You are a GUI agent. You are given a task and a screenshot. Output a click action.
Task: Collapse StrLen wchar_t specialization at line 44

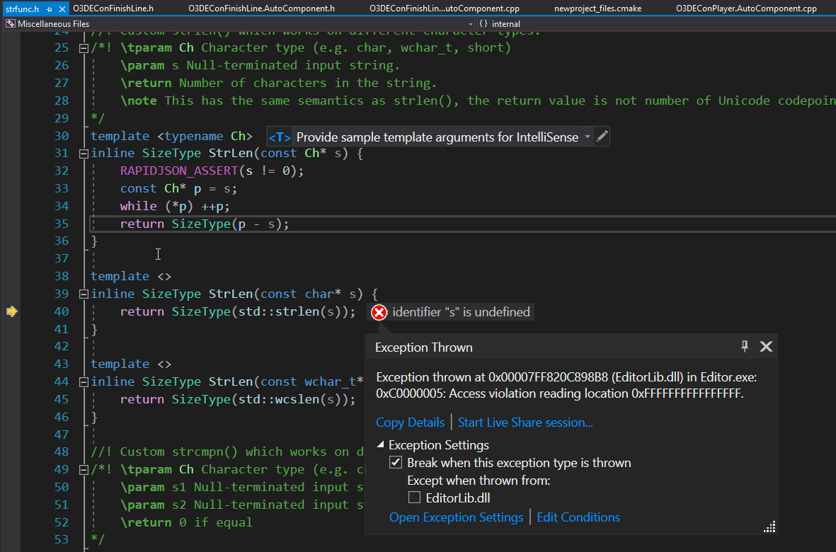coord(84,382)
